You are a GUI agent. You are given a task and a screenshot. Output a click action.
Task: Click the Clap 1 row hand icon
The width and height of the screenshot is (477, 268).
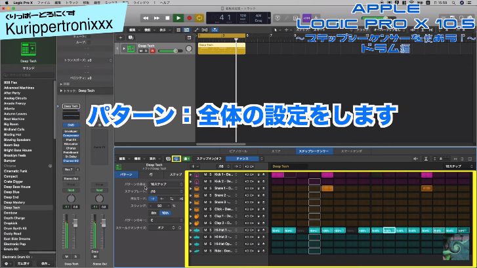click(x=197, y=216)
